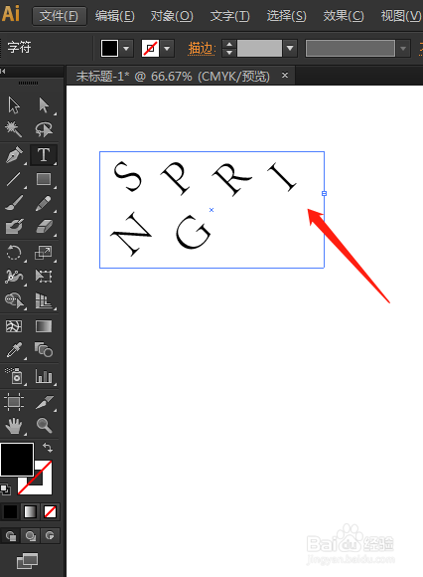The width and height of the screenshot is (423, 577).
Task: Open the 视图(V) menu
Action: [400, 16]
